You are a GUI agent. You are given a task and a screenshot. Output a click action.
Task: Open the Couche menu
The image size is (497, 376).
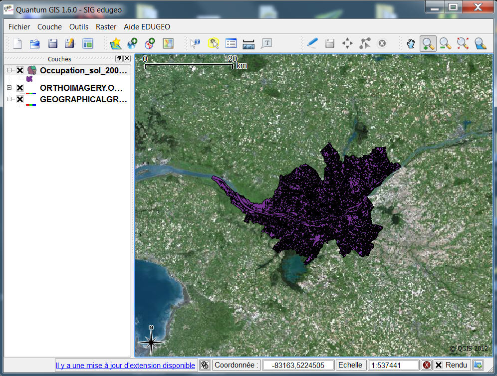[x=49, y=27]
